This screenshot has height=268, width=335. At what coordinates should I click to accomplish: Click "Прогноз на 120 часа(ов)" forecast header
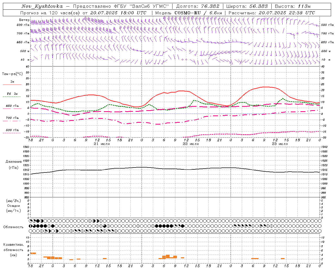click(x=50, y=13)
